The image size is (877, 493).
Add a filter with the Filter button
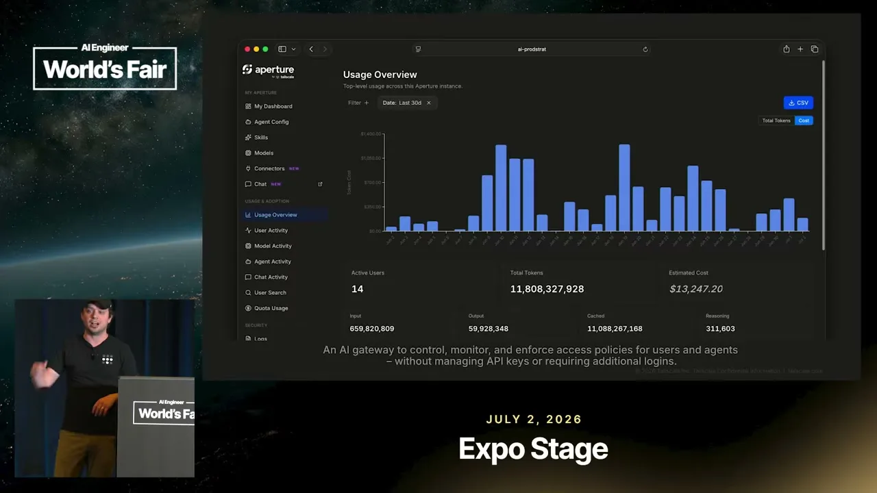[358, 103]
